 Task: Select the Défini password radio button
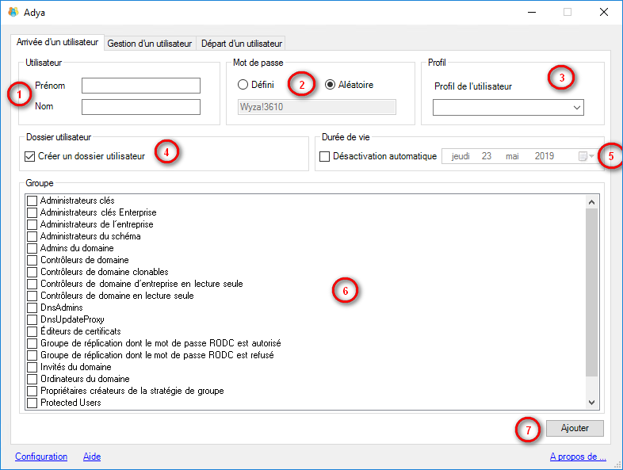point(243,85)
